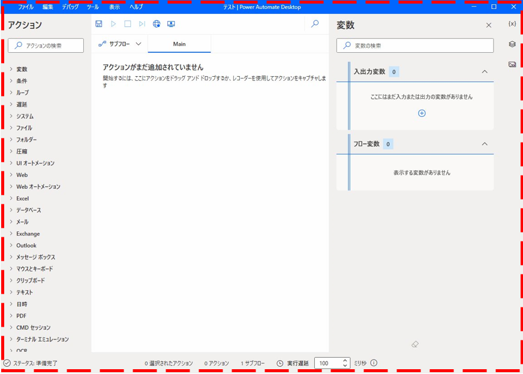Open the ヘルプ menu

tap(136, 7)
